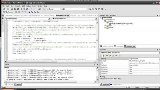Click the Navigate Backward icon
The height and width of the screenshot is (90, 160).
pyautogui.click(x=39, y=9)
